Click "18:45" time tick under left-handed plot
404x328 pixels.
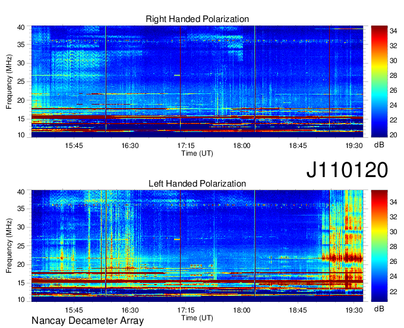298,310
